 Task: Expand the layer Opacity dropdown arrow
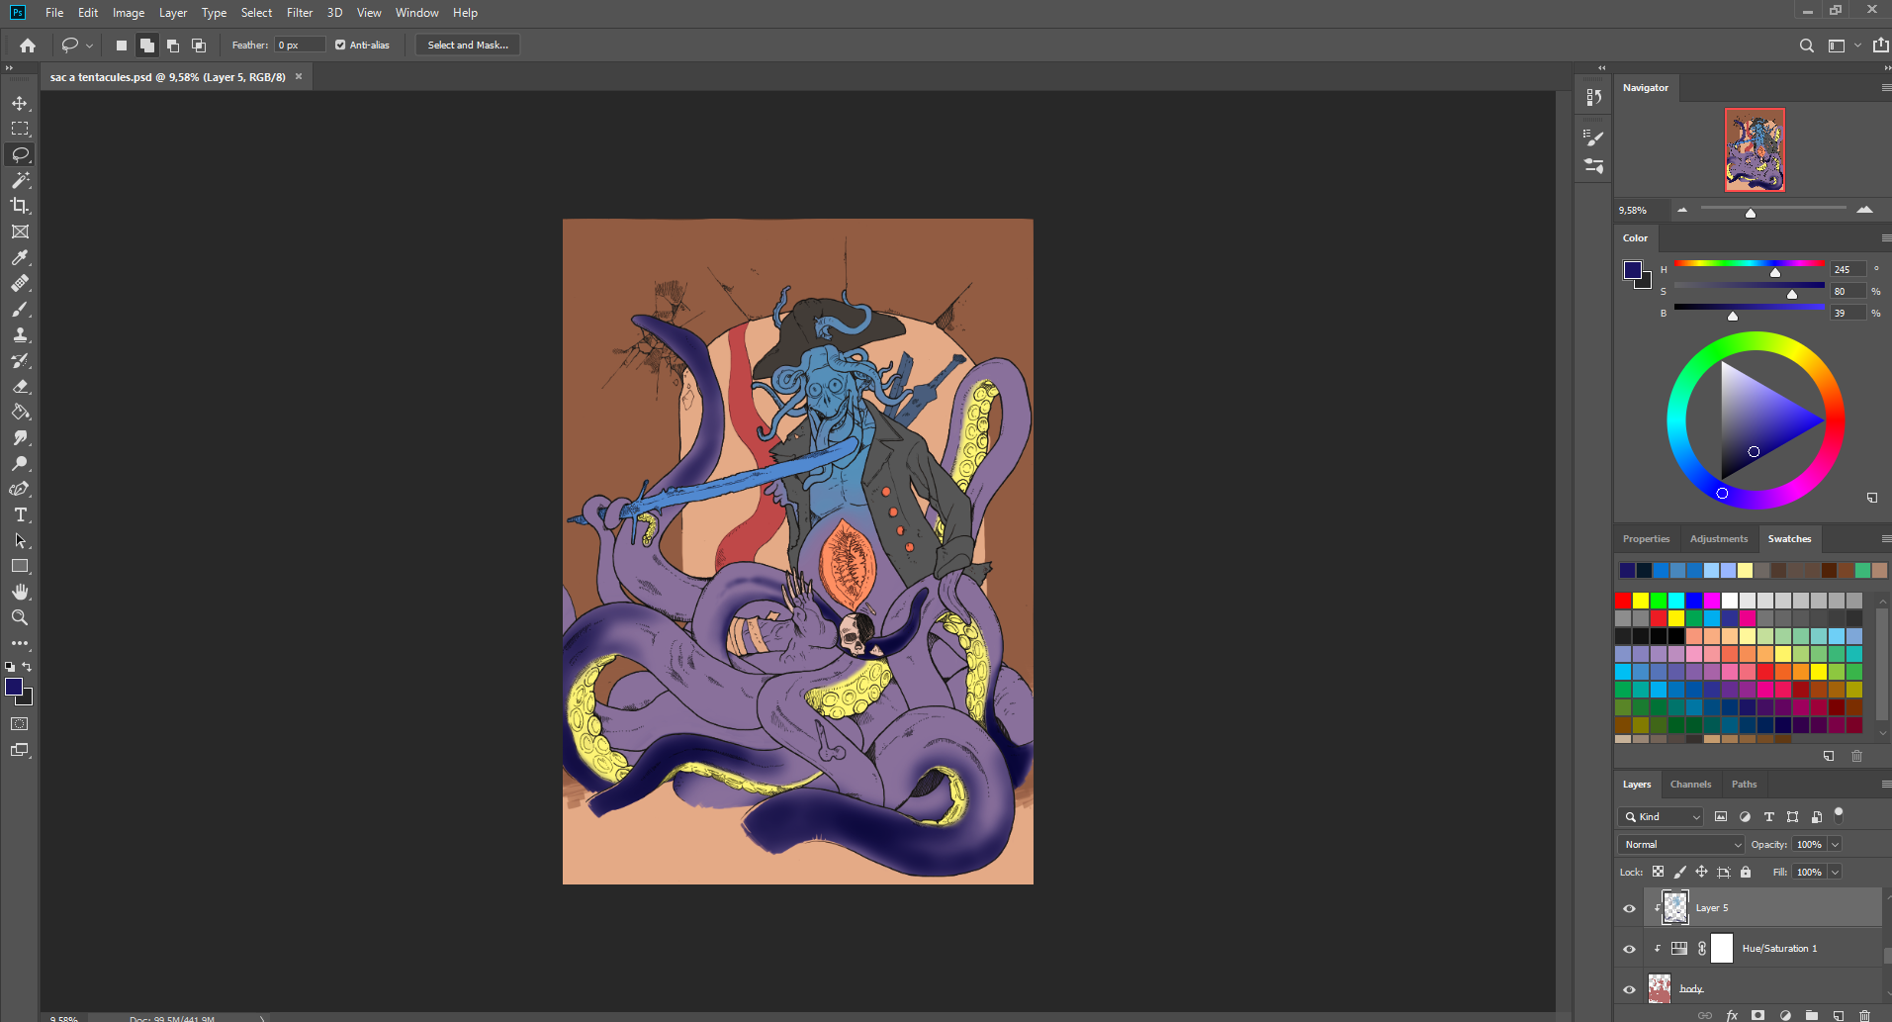tap(1835, 845)
